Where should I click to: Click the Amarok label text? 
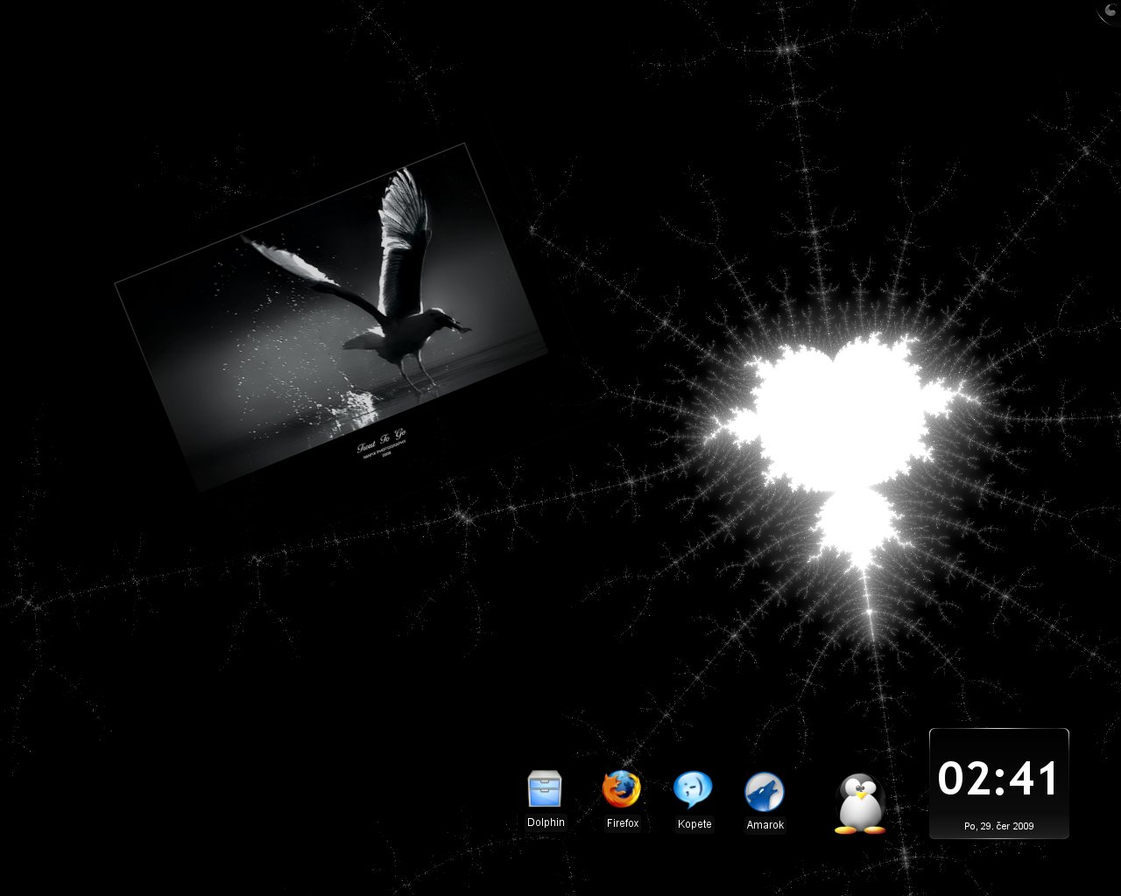coord(765,825)
